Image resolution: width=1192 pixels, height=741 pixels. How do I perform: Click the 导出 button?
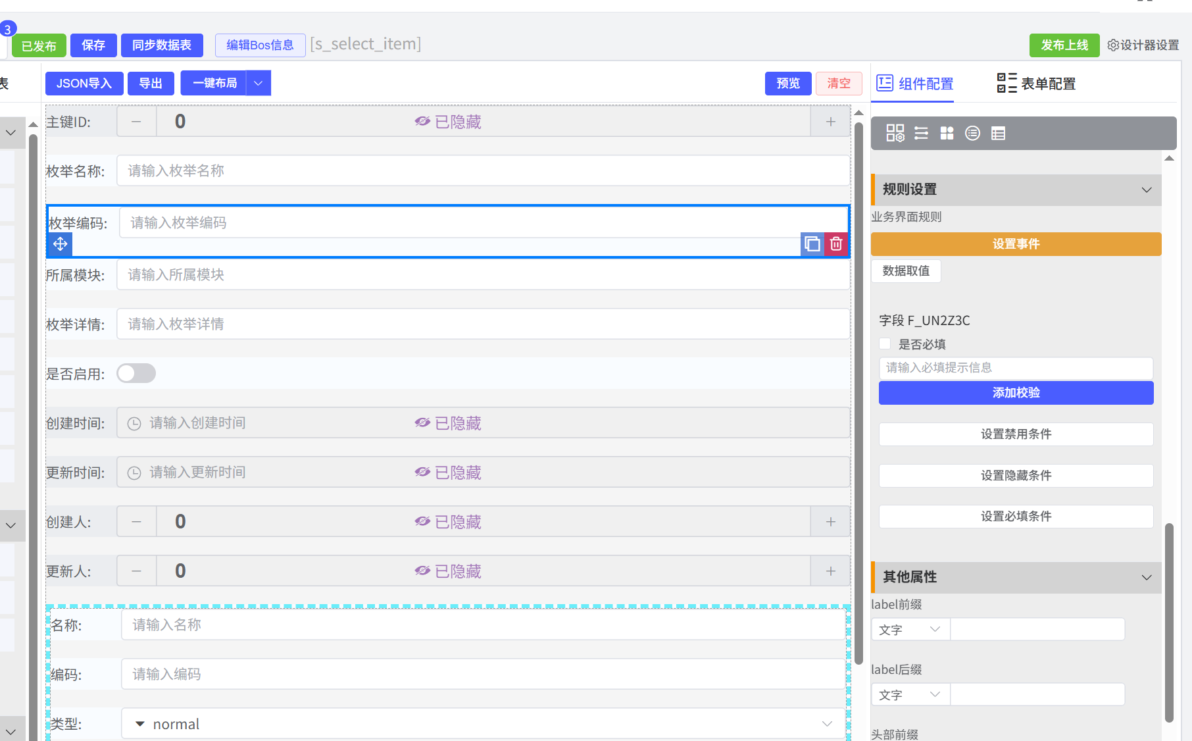151,84
